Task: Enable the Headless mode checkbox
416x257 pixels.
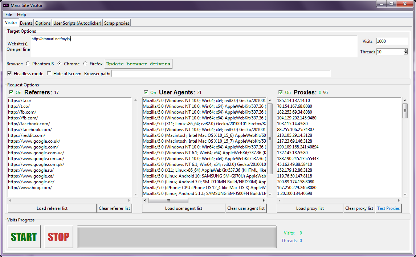Action: 9,74
